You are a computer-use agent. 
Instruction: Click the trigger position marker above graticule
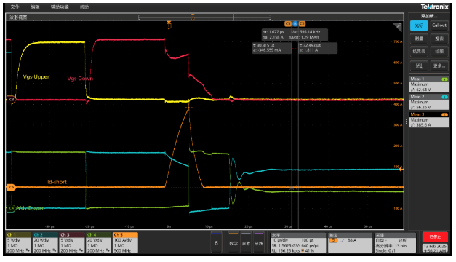pyautogui.click(x=169, y=25)
